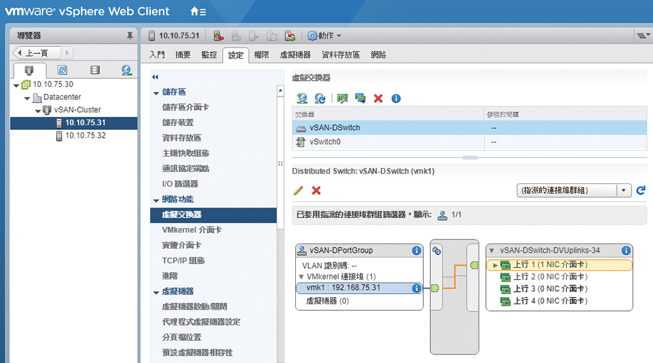653x363 pixels.
Task: Open I/O 篩選器 settings
Action: point(180,184)
